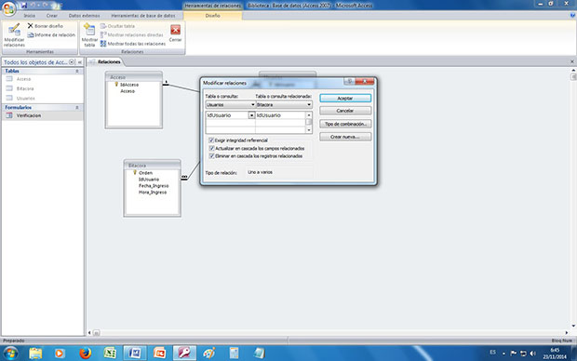Switch to the Crear ribbon tab

click(x=52, y=16)
